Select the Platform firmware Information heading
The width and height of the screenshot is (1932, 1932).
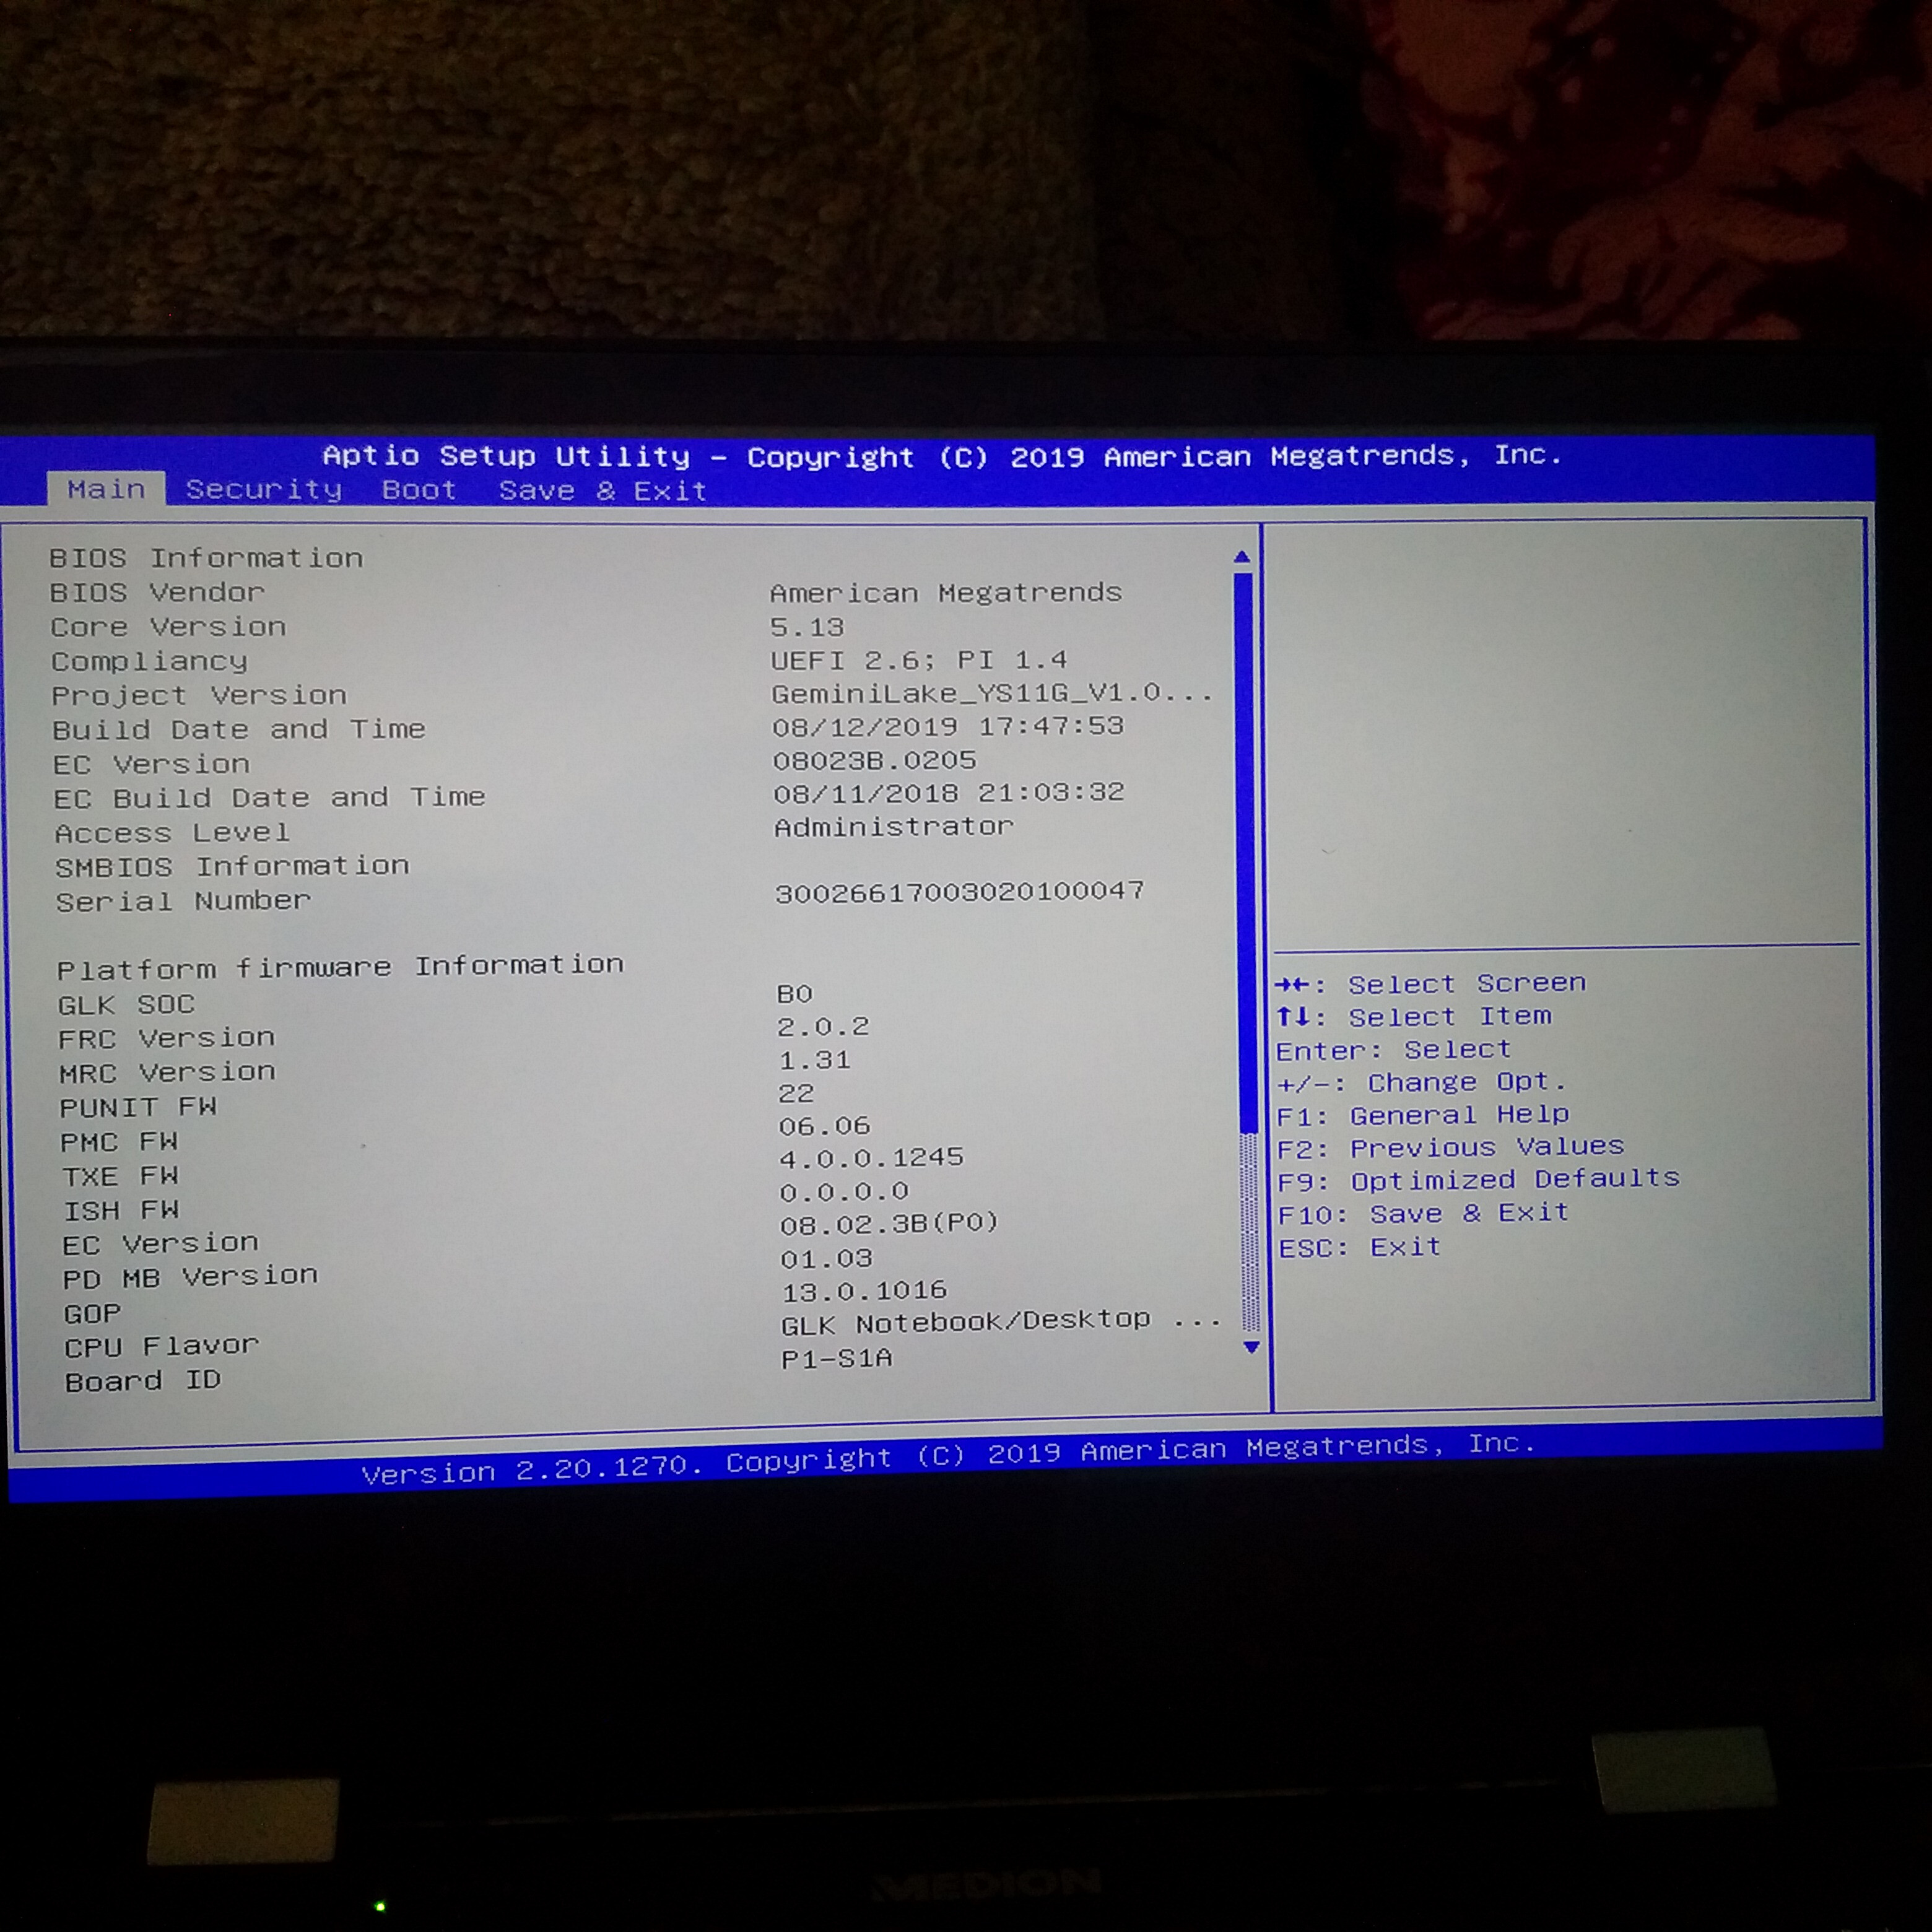tap(340, 967)
